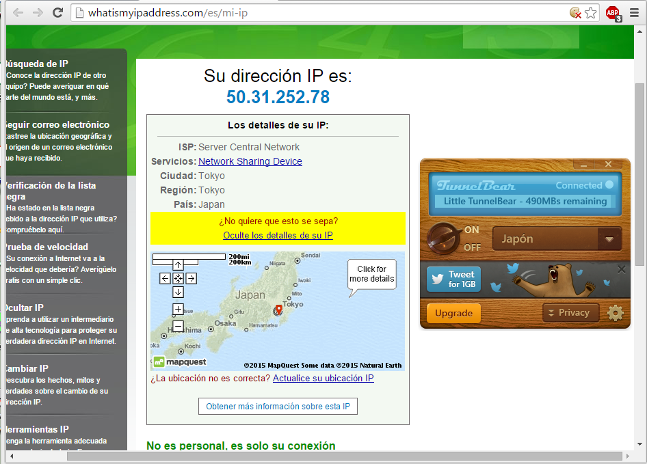Open the MapQuest logo

coord(179,362)
